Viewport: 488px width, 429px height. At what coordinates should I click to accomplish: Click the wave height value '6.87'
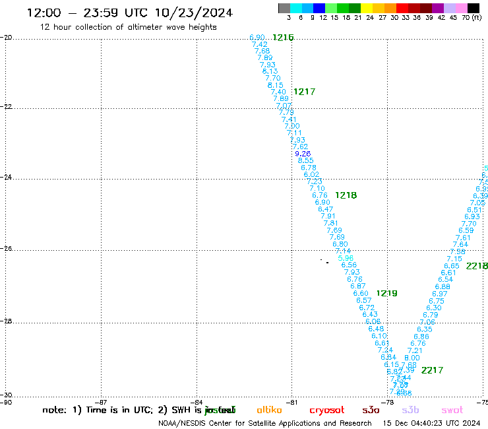coord(358,286)
